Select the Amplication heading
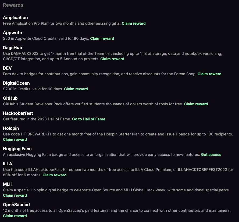The width and height of the screenshot is (239, 222). [x=15, y=18]
